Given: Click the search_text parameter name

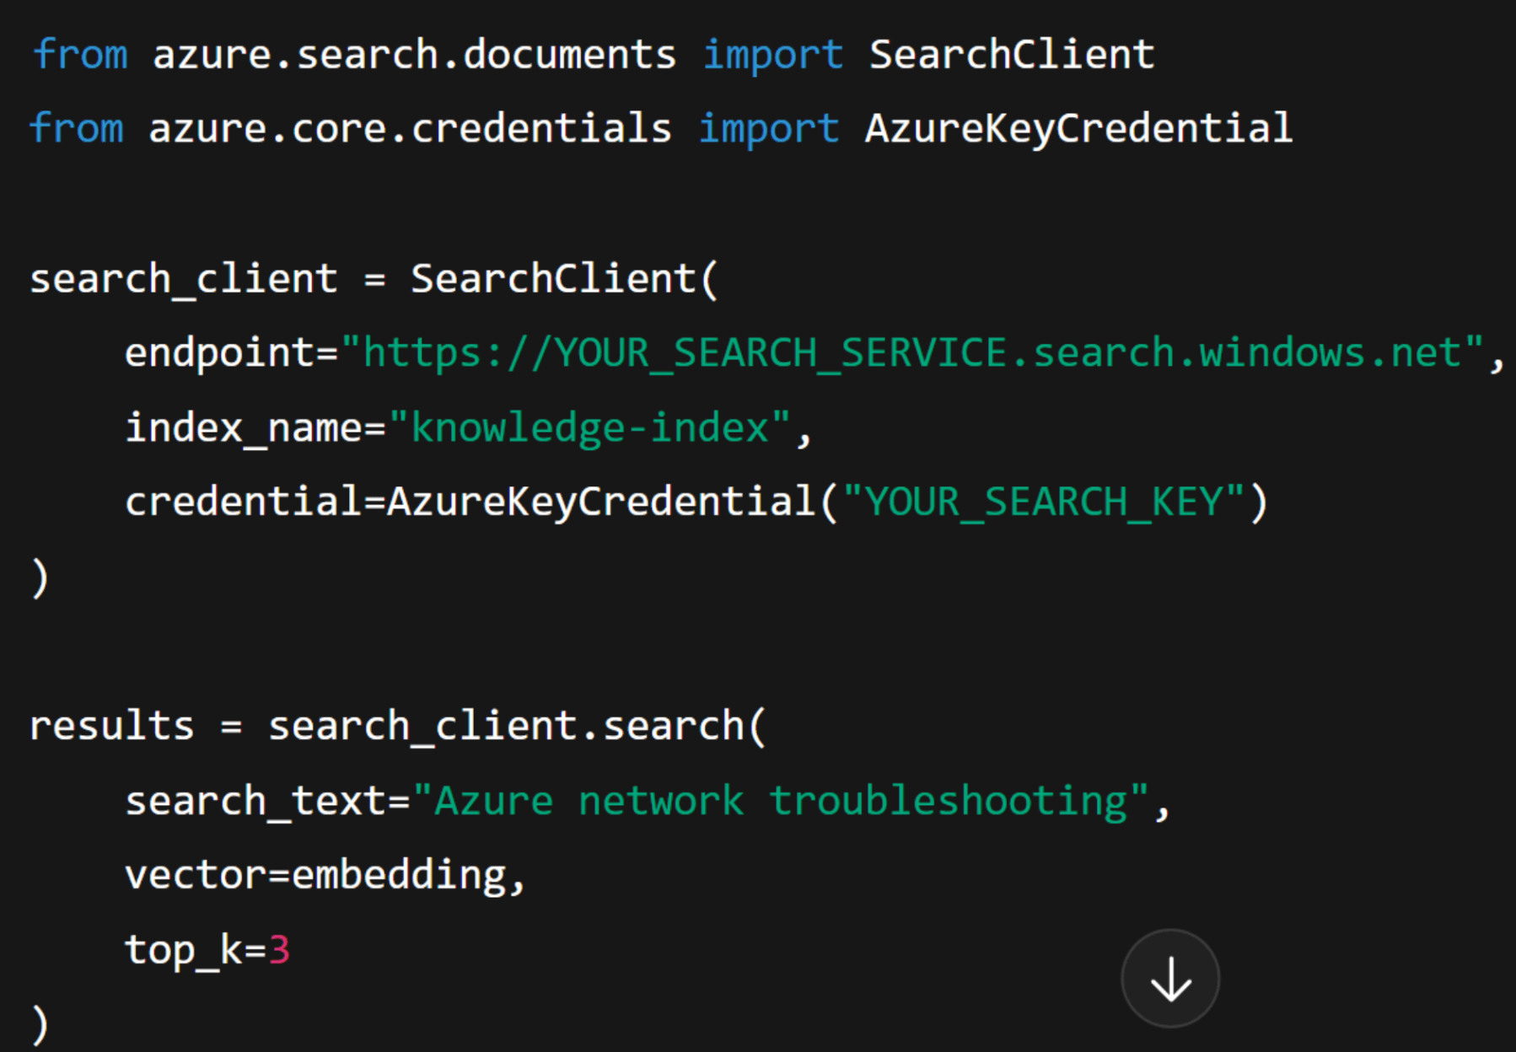Looking at the screenshot, I should [x=255, y=801].
